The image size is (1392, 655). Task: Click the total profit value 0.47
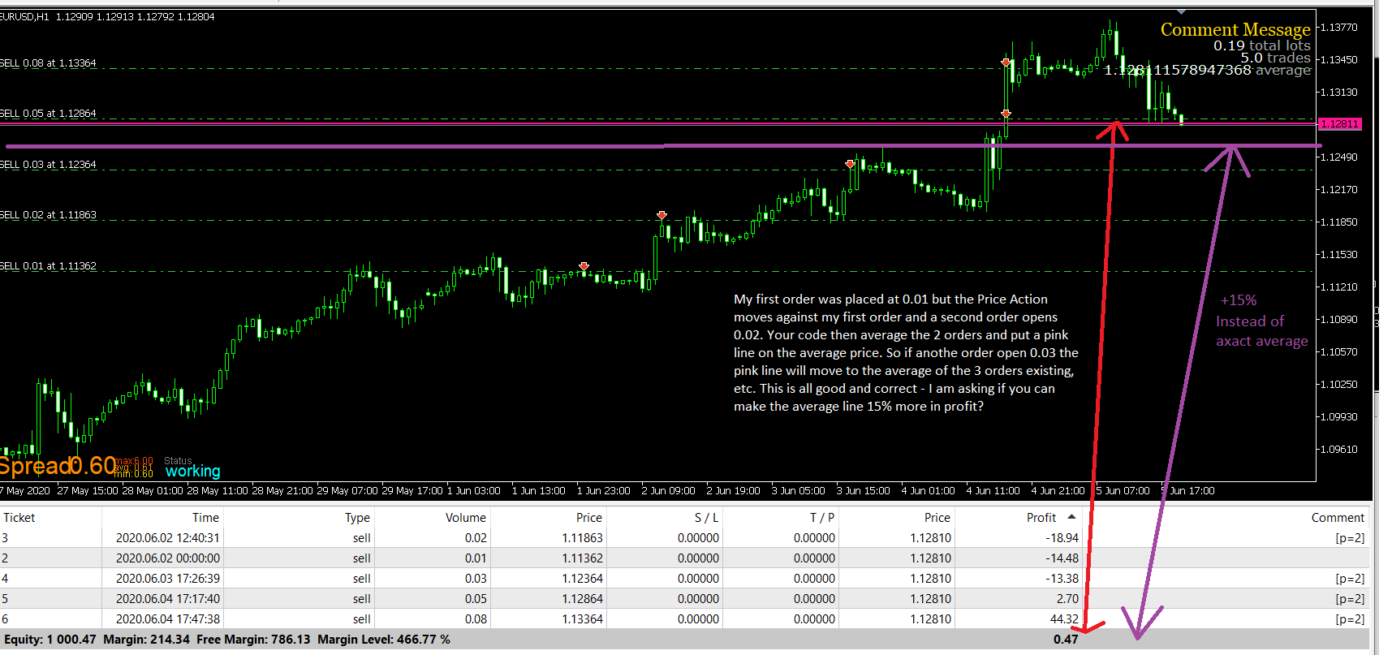tap(1066, 640)
